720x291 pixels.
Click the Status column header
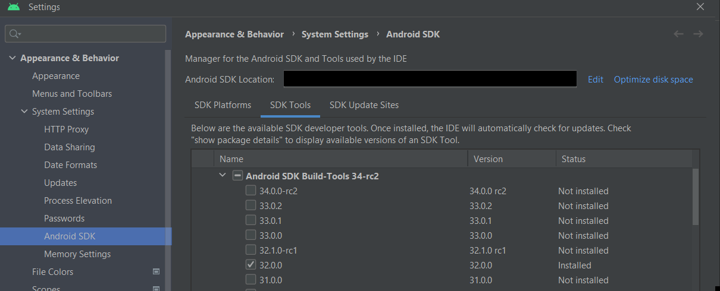coord(624,159)
